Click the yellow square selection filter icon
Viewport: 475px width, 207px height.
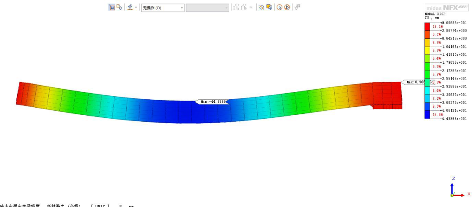[x=269, y=7]
